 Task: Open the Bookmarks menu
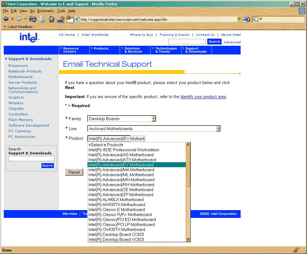(46, 11)
